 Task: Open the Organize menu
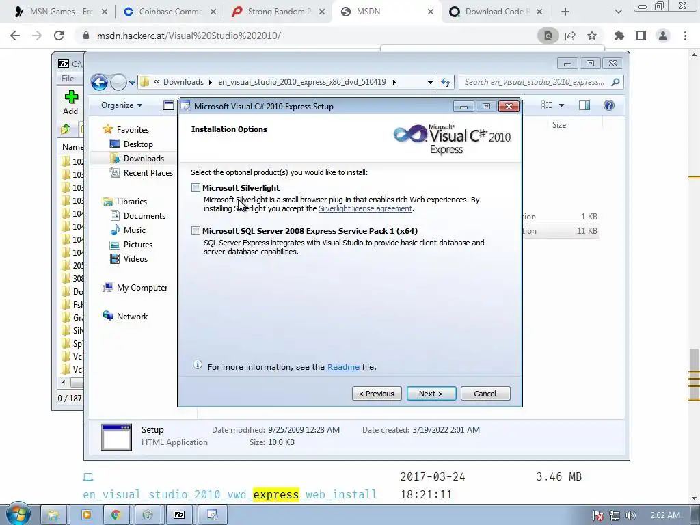tap(122, 105)
